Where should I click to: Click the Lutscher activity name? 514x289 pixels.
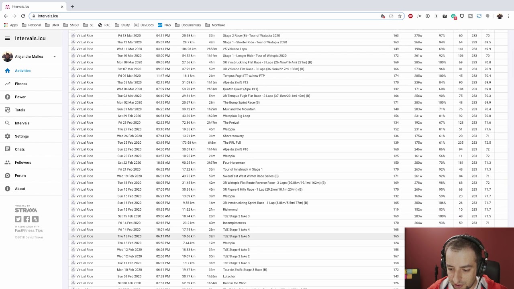point(229,276)
